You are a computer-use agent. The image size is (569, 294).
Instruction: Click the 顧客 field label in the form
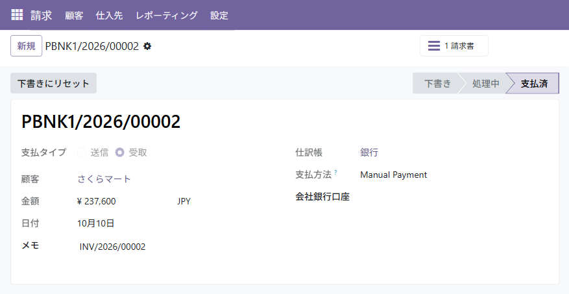[30, 179]
